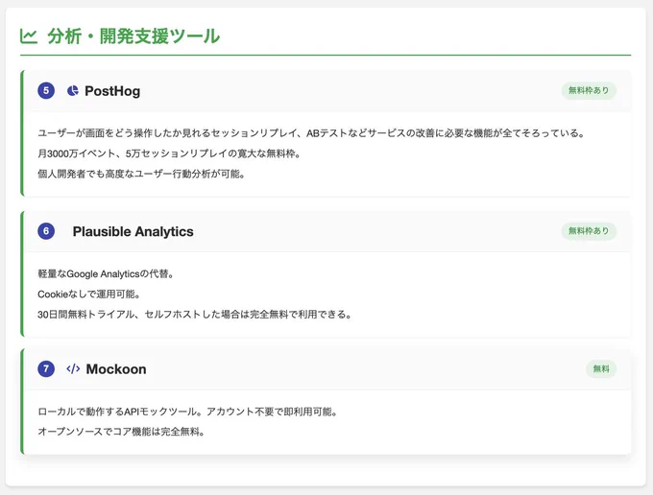Click the PostHog pie chart icon
The height and width of the screenshot is (495, 653).
click(73, 91)
